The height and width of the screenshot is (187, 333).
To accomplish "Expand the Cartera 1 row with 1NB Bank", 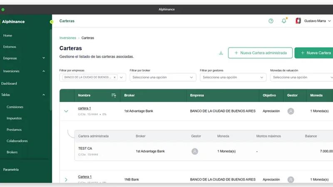I will point(66,180).
